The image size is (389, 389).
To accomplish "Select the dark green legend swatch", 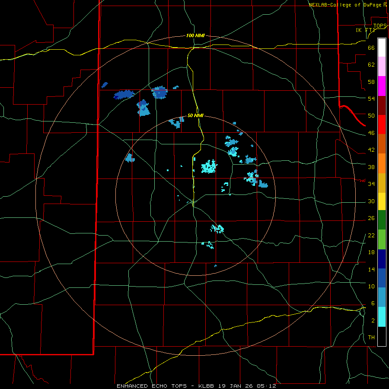I will (382, 220).
